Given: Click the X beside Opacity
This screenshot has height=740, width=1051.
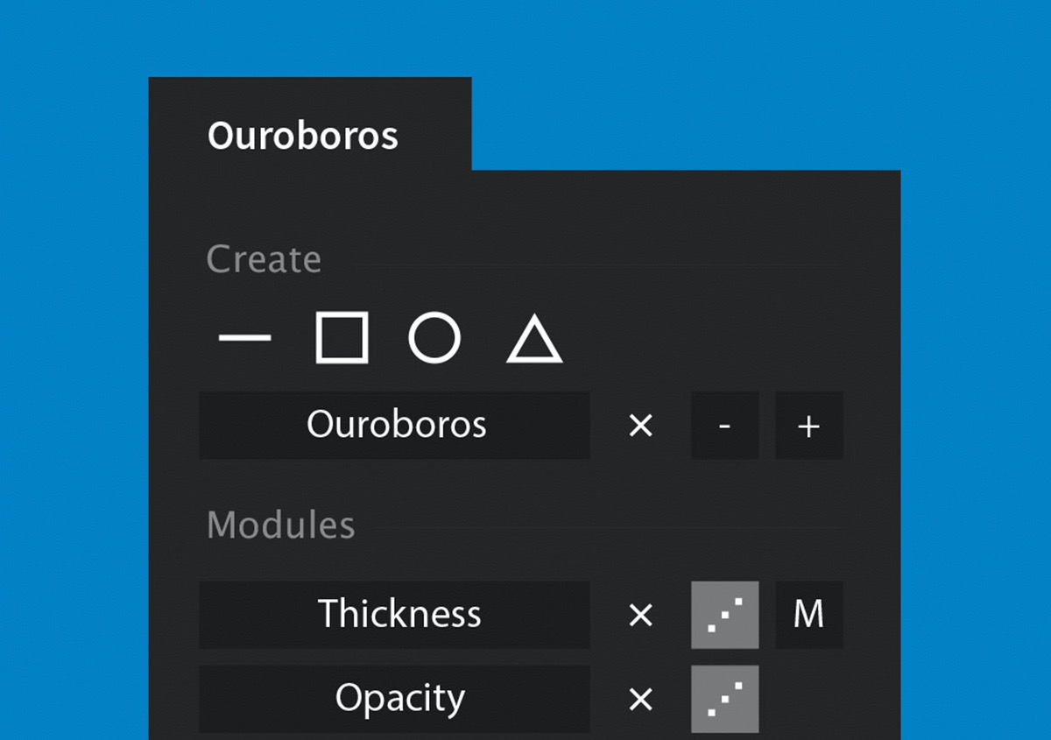Looking at the screenshot, I should tap(641, 699).
